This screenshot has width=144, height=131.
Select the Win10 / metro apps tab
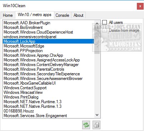click(x=35, y=15)
